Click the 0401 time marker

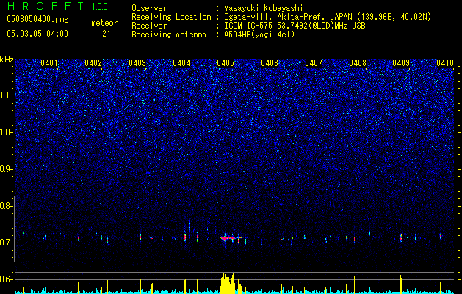coord(49,63)
